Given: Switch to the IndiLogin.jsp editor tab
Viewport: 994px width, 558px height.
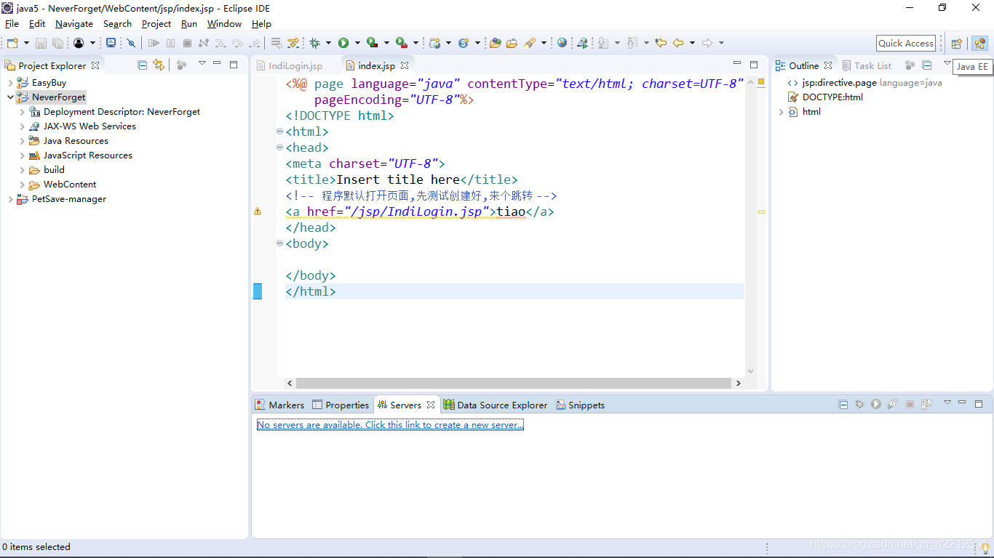Looking at the screenshot, I should click(295, 66).
